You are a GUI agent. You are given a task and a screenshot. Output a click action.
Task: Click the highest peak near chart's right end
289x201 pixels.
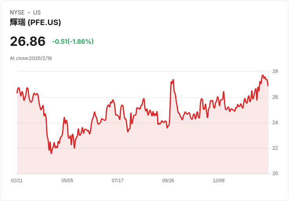[263, 75]
